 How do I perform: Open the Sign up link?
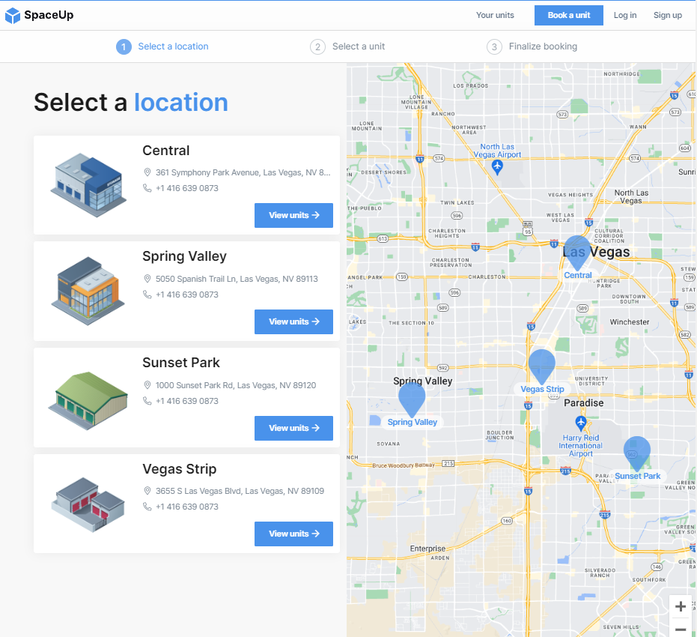tap(667, 15)
